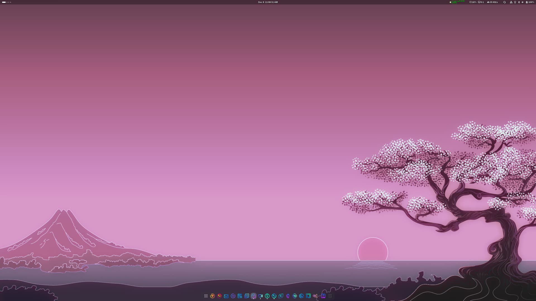Open the app grid launcher in dock
This screenshot has height=301, width=536.
[x=206, y=296]
